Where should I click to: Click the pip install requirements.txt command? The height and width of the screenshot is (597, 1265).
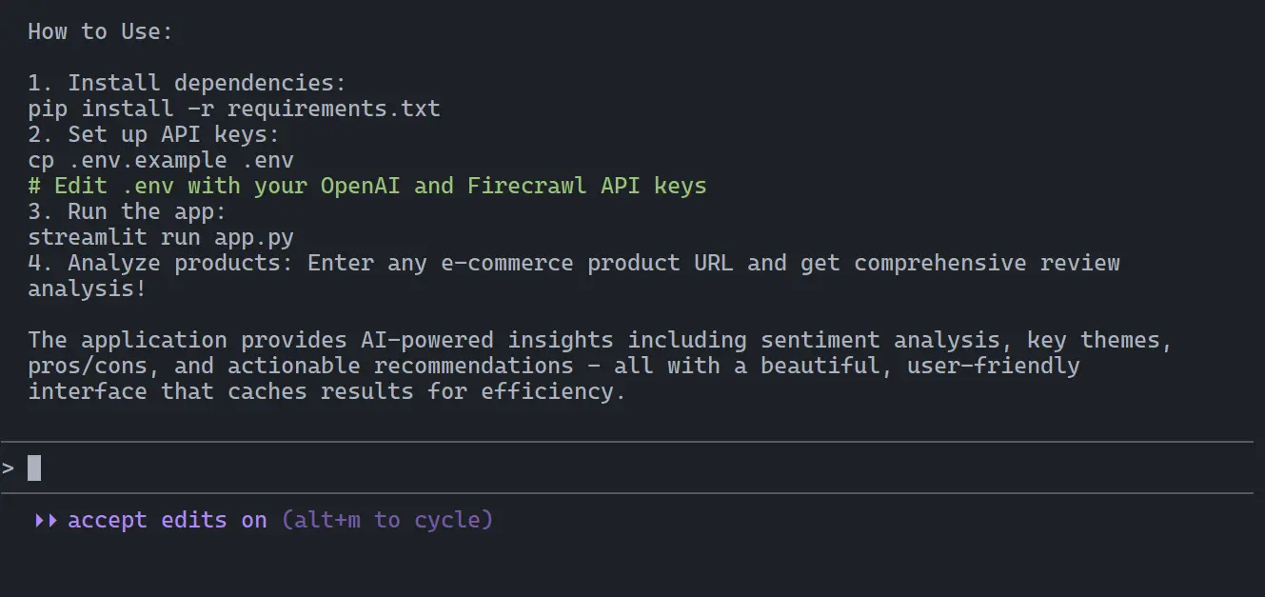click(x=234, y=108)
